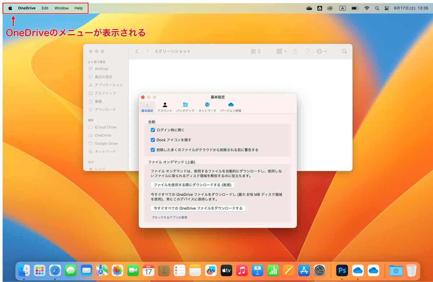Toggle the deleted files cloud warning checkbox

coord(153,150)
